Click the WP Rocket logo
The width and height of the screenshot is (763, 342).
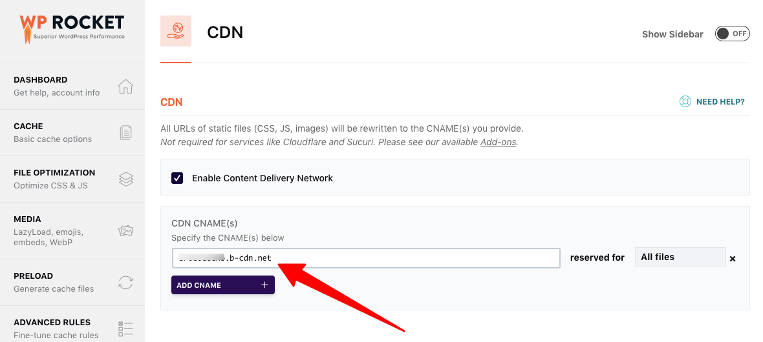[72, 28]
